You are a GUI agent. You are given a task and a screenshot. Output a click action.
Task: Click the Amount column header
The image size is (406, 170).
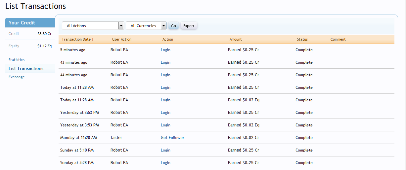point(236,39)
